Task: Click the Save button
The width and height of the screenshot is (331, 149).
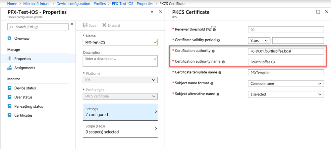Action: (x=90, y=25)
